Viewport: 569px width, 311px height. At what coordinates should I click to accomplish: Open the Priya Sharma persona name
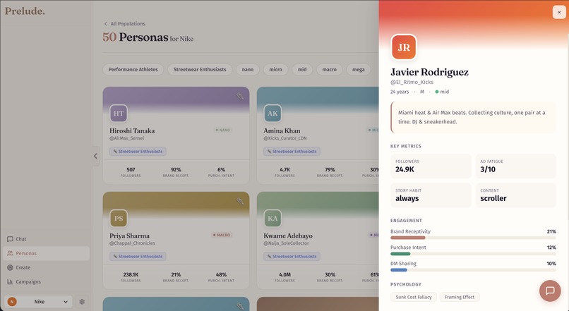pos(130,236)
